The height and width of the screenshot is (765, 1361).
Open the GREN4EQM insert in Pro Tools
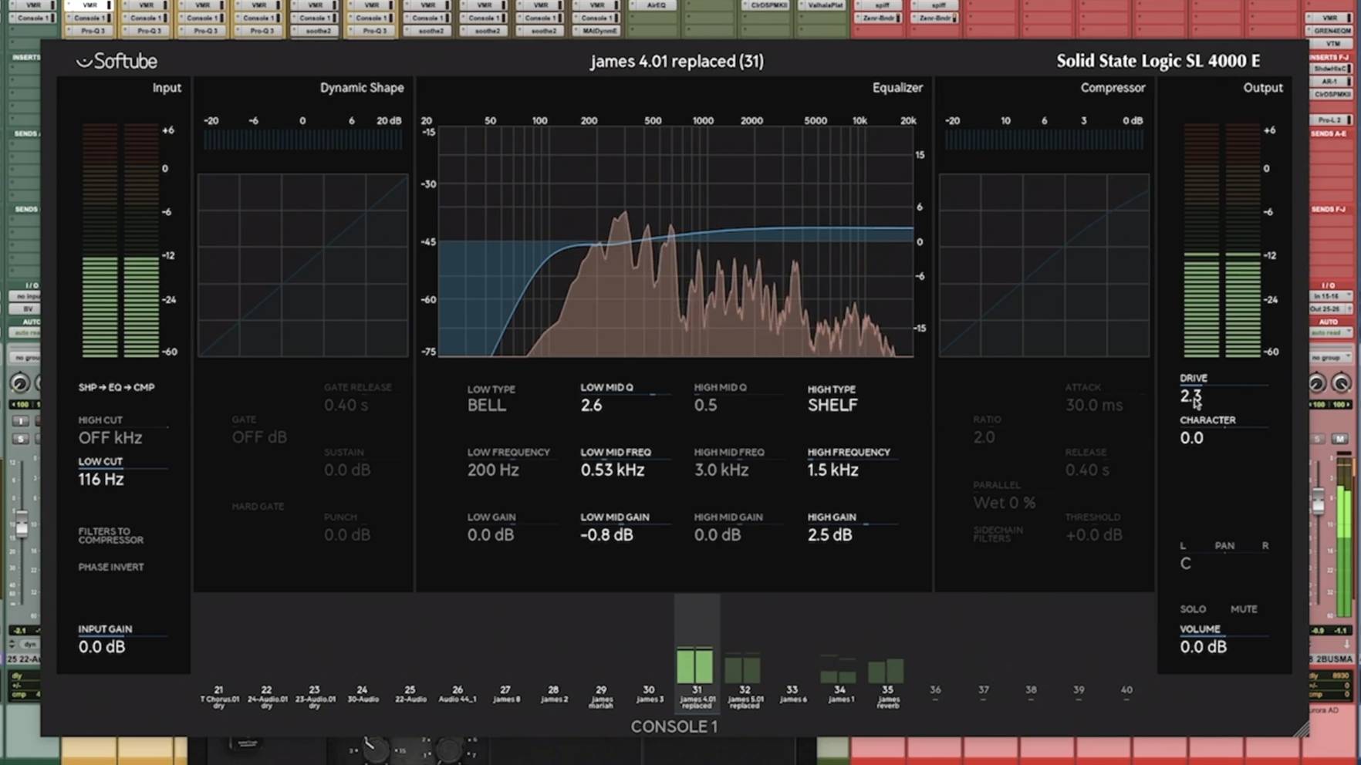(x=1332, y=31)
